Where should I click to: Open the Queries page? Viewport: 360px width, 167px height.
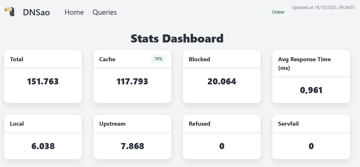point(104,12)
